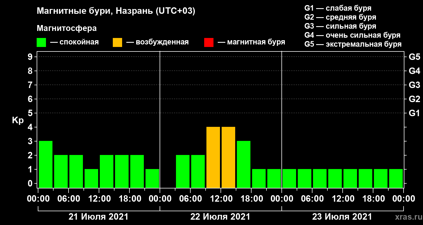Click the '23 Июля 2021' date label
423x225 pixels.
pos(342,217)
